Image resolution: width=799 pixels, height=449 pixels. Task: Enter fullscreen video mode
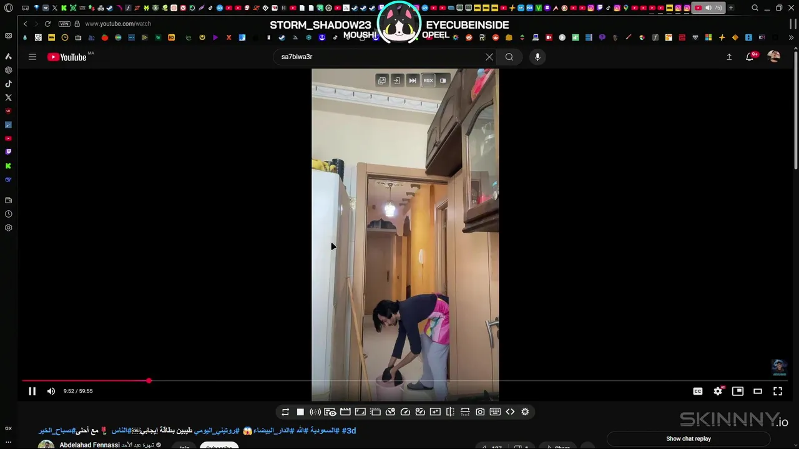[778, 391]
